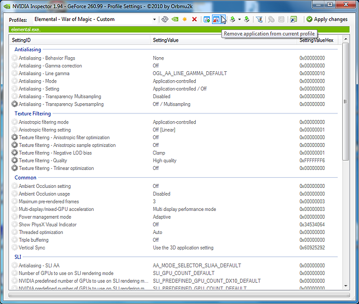Export profiles with green up-arrow icon

(x=233, y=20)
